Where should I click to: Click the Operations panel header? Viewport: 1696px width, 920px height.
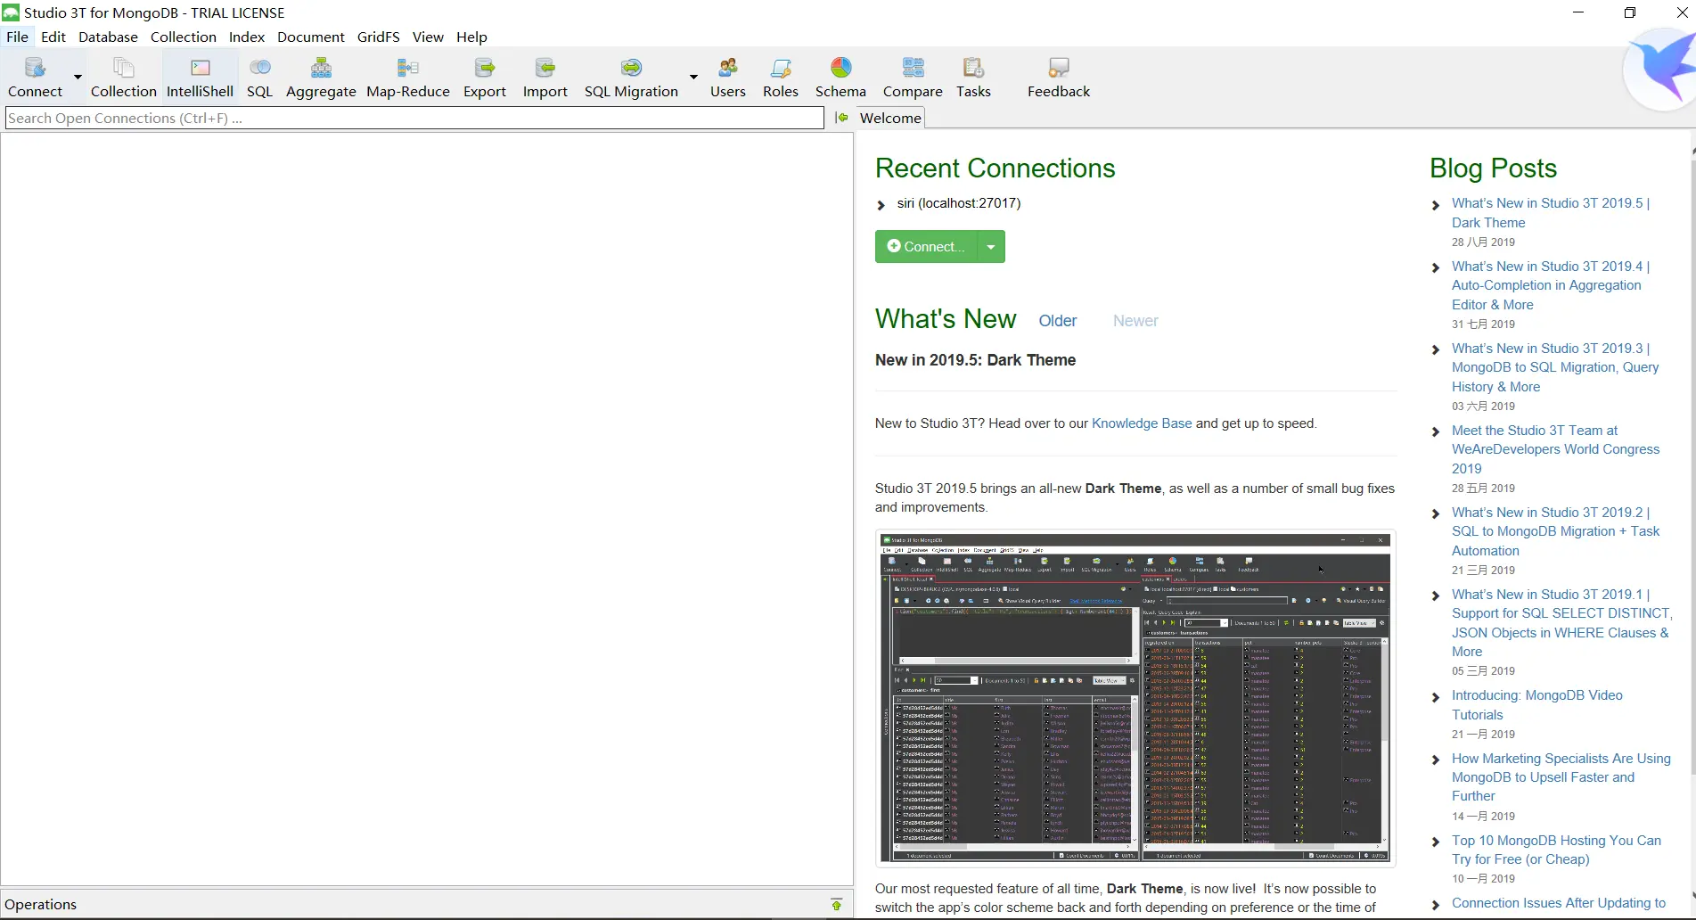click(426, 904)
